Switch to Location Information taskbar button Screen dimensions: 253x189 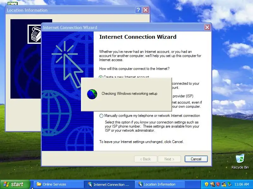point(160,184)
